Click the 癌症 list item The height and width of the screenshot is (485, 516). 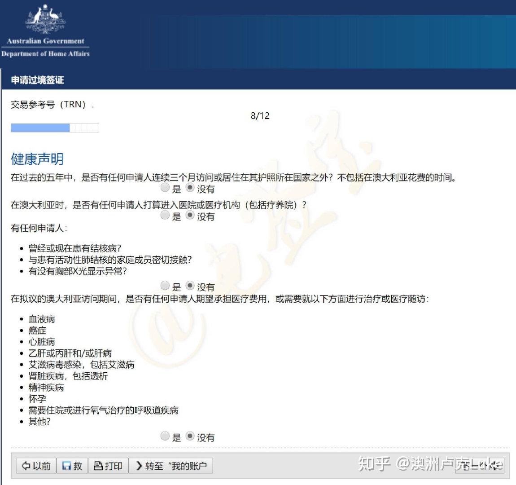(x=37, y=330)
